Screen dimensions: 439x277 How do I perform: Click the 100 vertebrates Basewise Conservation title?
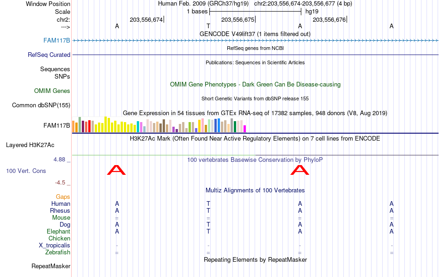(255, 160)
